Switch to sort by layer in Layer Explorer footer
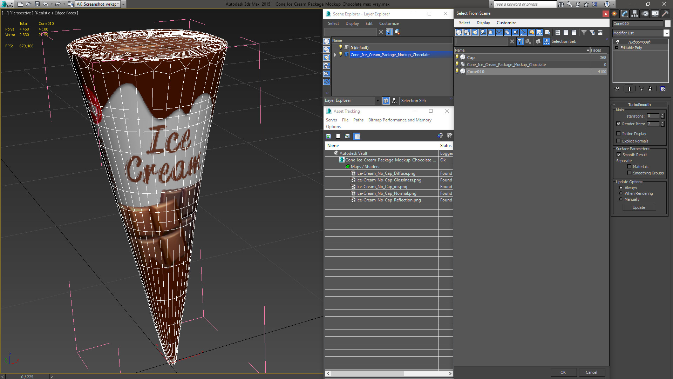Screen dimensions: 673x379 [x=386, y=101]
